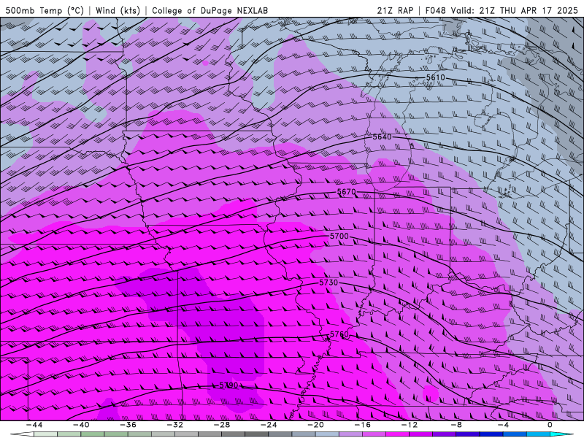This screenshot has height=438, width=584.
Task: Click the "500mb Temp (°C)" title text
Action: 45,10
